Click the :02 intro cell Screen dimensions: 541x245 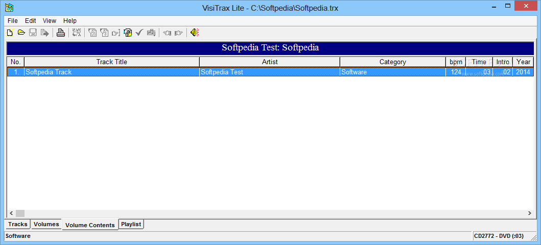[x=503, y=72]
